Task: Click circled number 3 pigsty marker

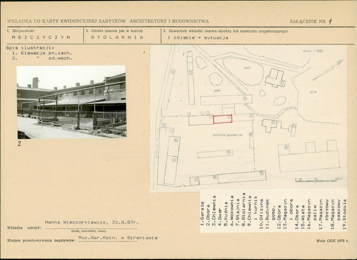Action: pos(245,99)
